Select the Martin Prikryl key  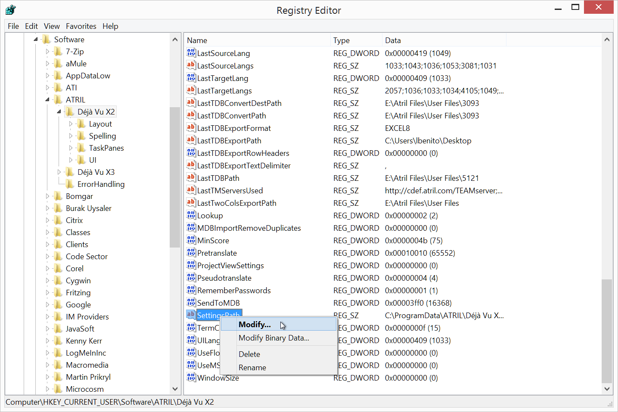[88, 377]
